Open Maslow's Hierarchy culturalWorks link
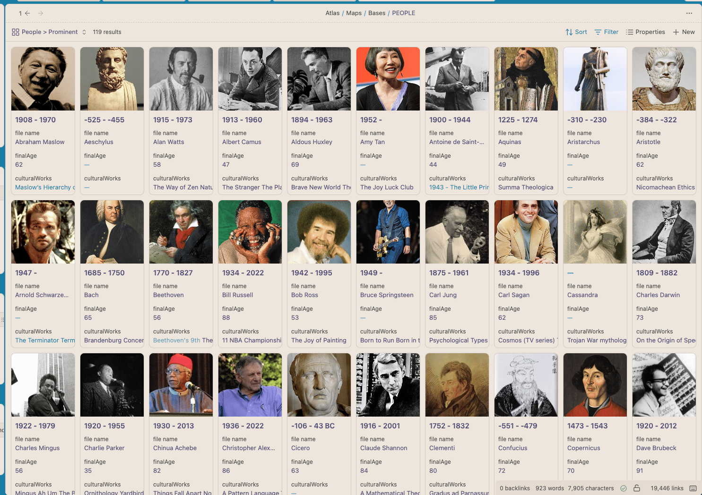 pyautogui.click(x=45, y=188)
